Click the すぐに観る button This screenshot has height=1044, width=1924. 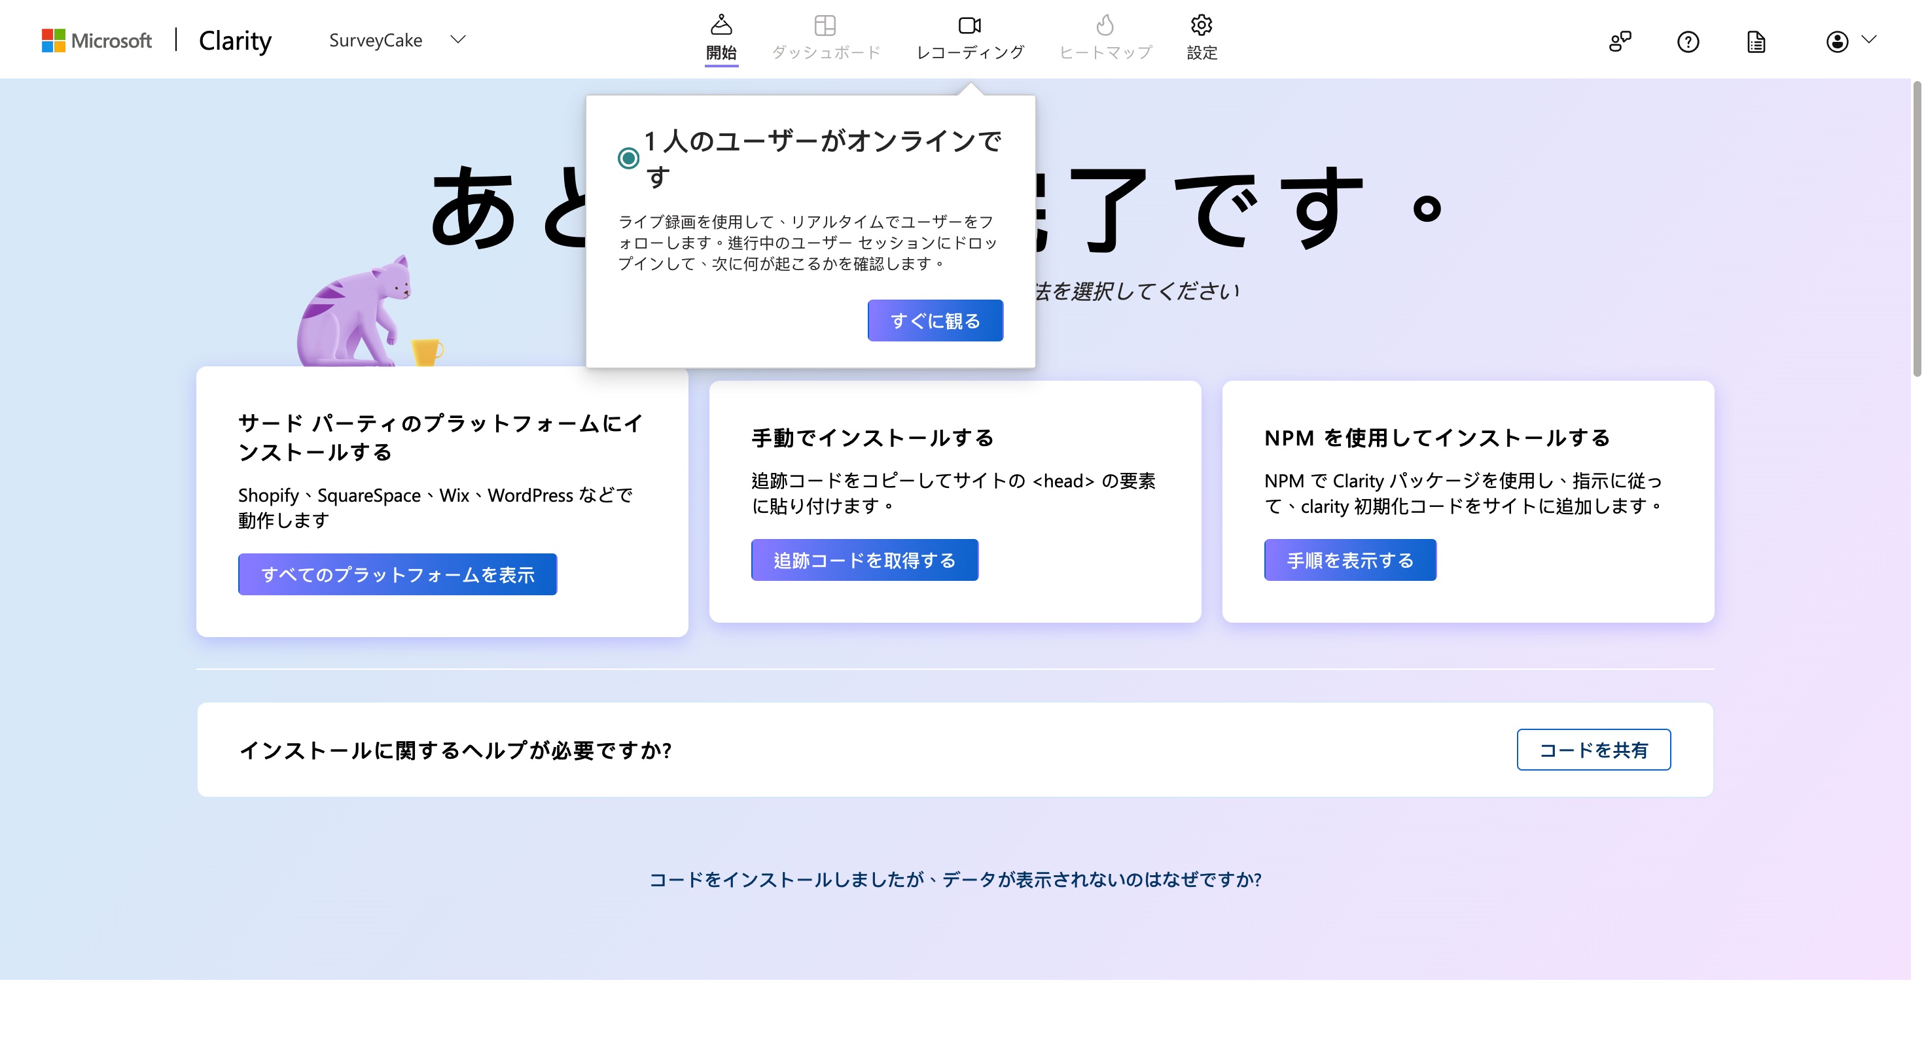click(935, 321)
